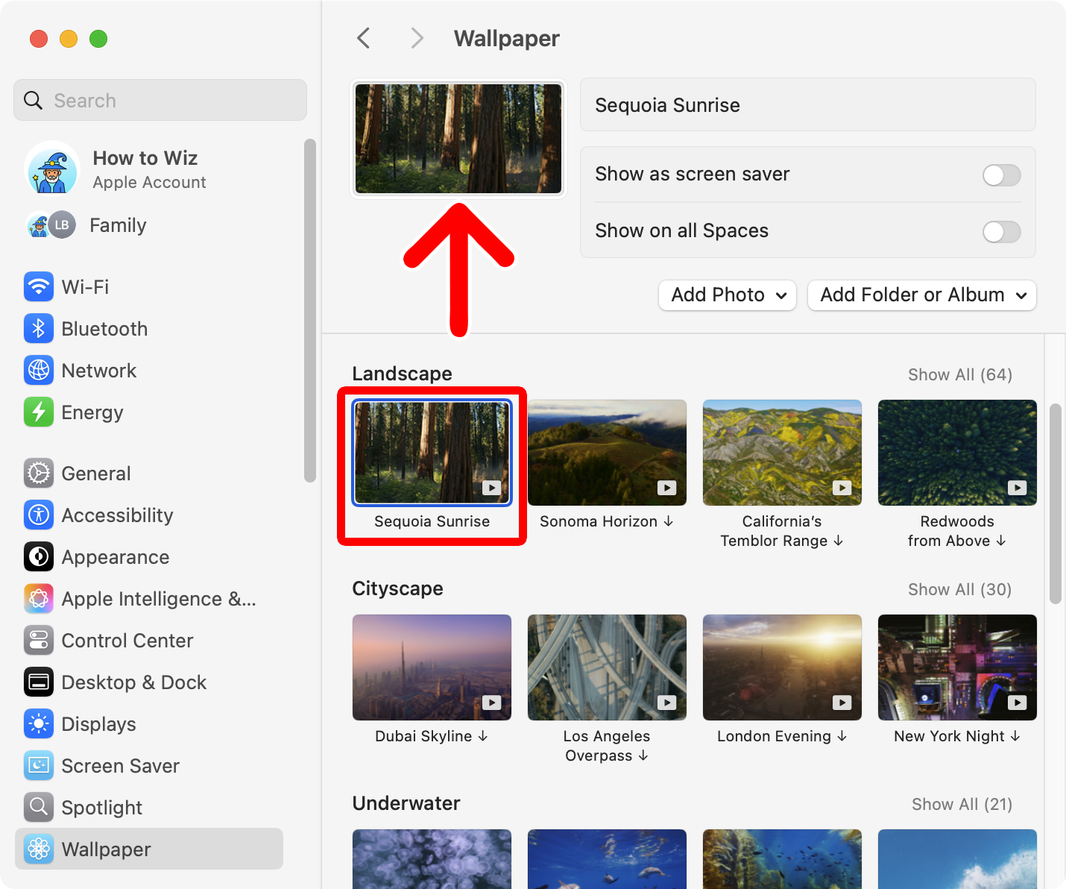Show all 64 Landscape wallpapers
1066x889 pixels.
click(960, 374)
